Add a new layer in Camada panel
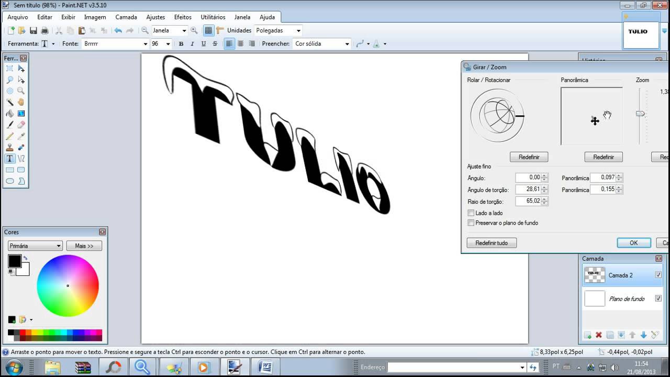Screen dimensions: 670x377 click(588, 335)
